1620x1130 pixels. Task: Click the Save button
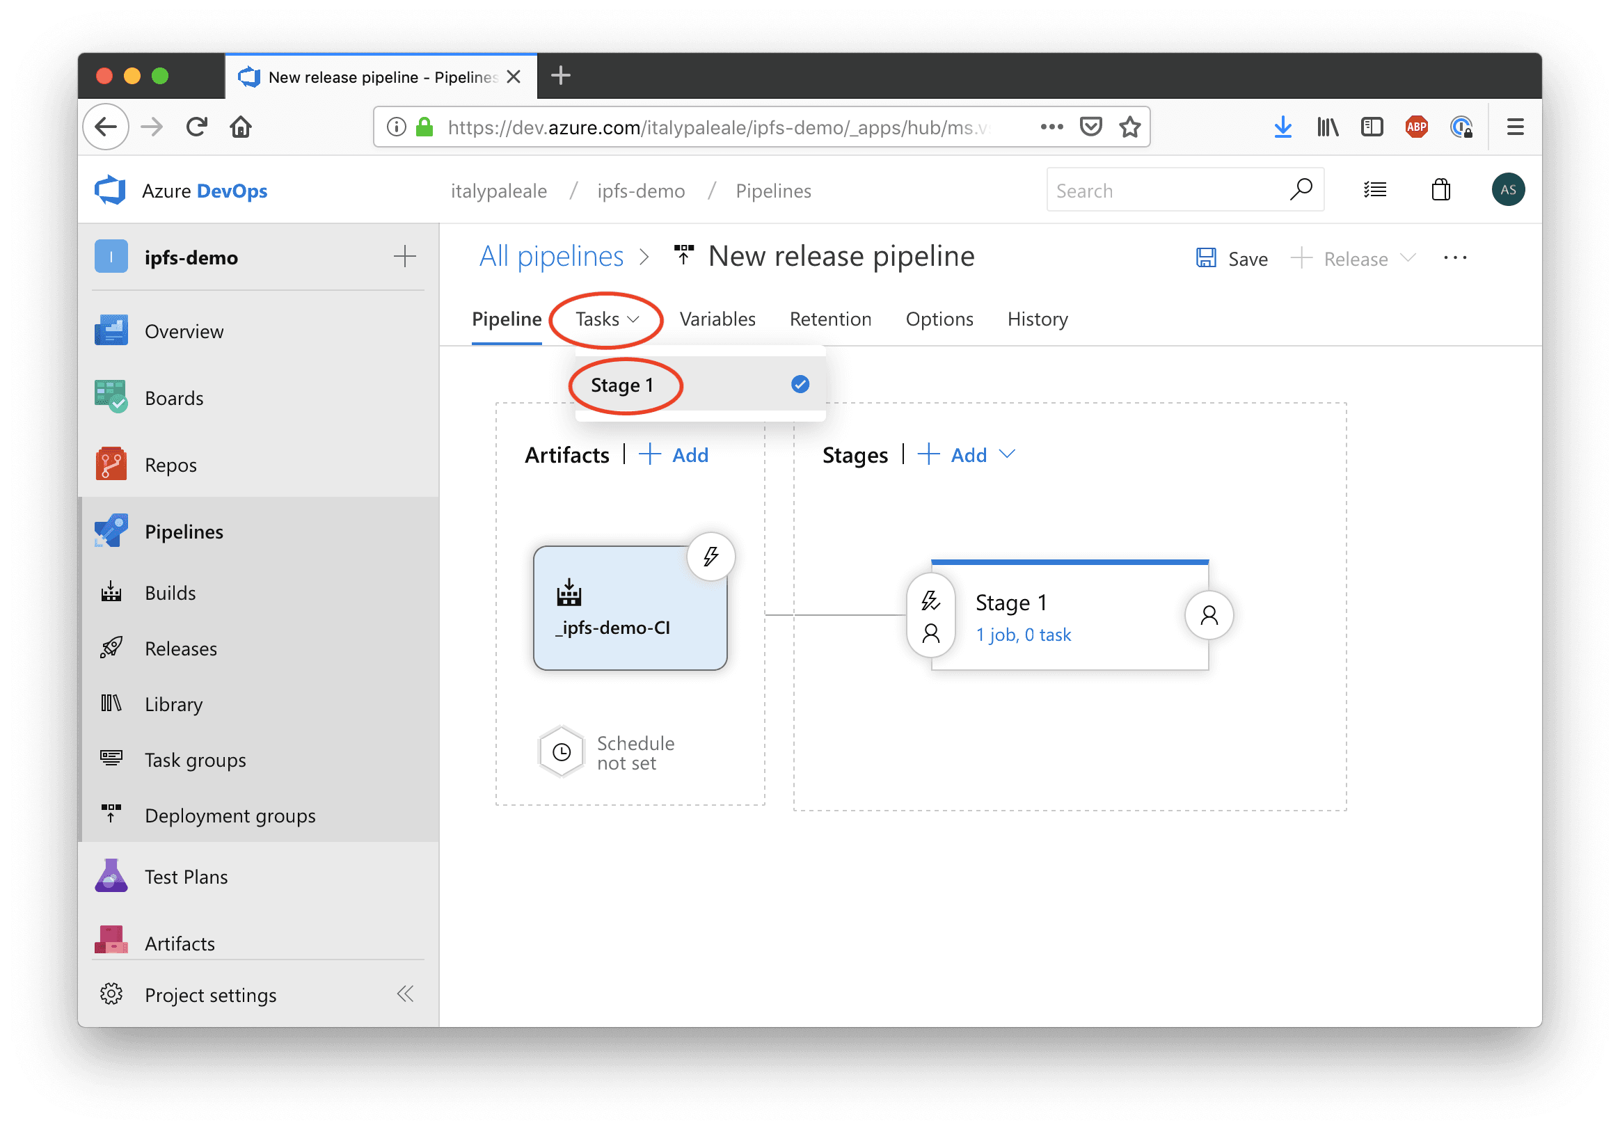1232,258
